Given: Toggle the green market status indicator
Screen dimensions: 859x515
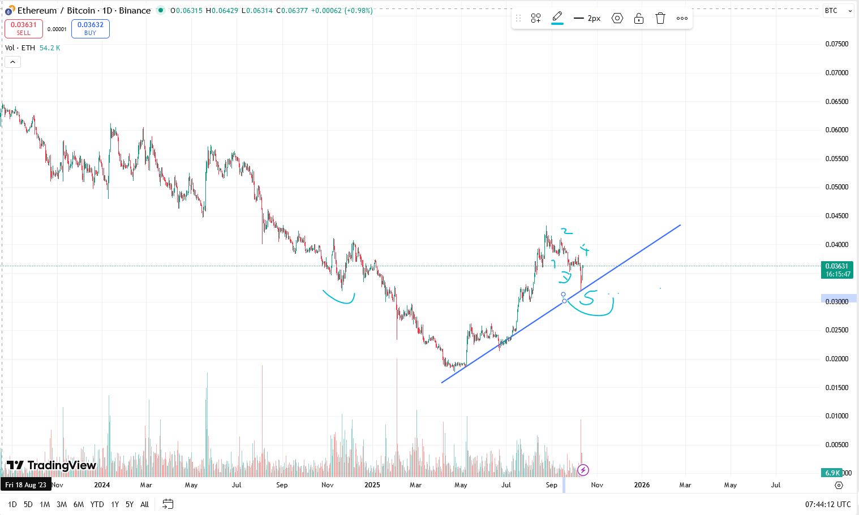Looking at the screenshot, I should 161,10.
